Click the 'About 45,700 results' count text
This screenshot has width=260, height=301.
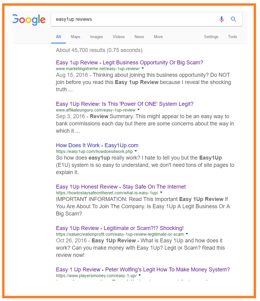pyautogui.click(x=99, y=50)
